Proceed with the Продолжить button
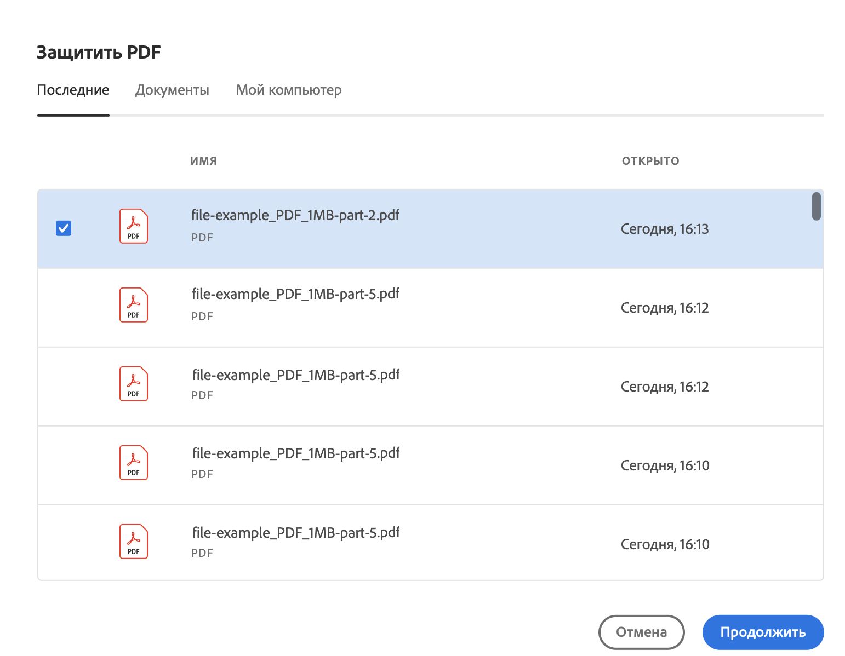845x656 pixels. tap(763, 632)
